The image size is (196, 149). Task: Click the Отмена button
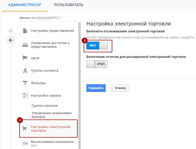click(120, 88)
